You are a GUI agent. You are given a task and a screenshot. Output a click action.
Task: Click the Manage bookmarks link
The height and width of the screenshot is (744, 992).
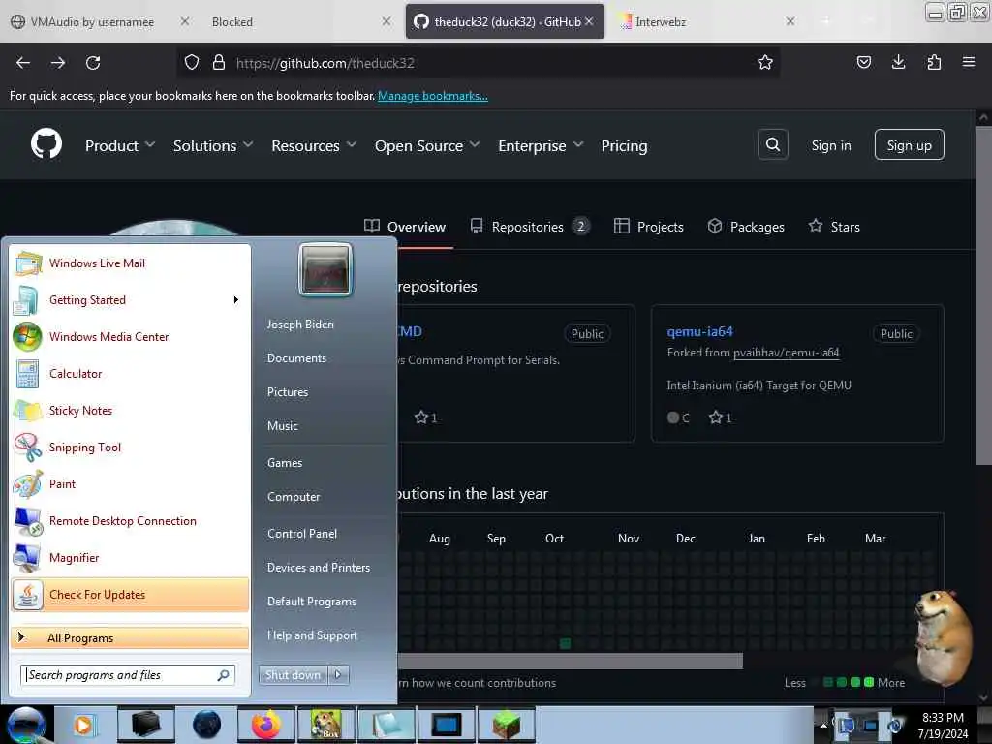pyautogui.click(x=433, y=96)
